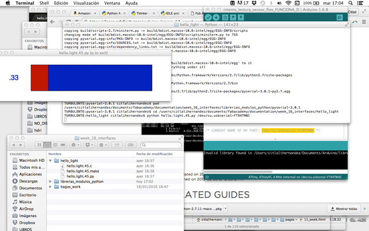
Task: Open the Apple menu
Action: point(7,3)
